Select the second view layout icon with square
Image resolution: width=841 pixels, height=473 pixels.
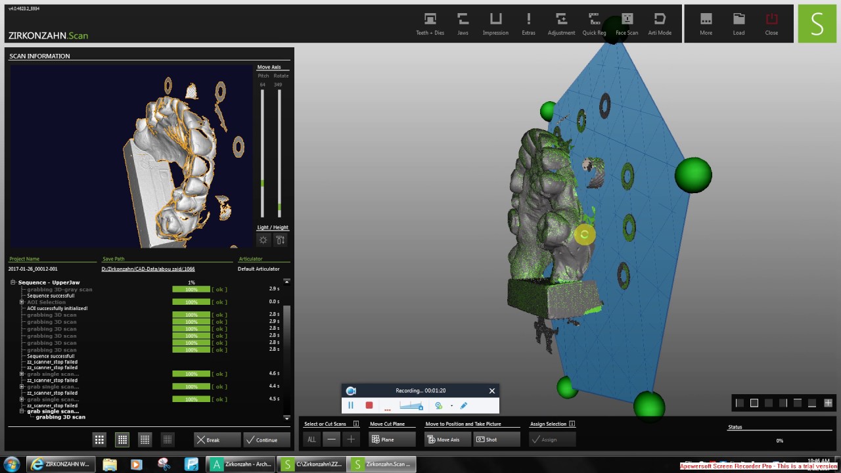click(754, 403)
